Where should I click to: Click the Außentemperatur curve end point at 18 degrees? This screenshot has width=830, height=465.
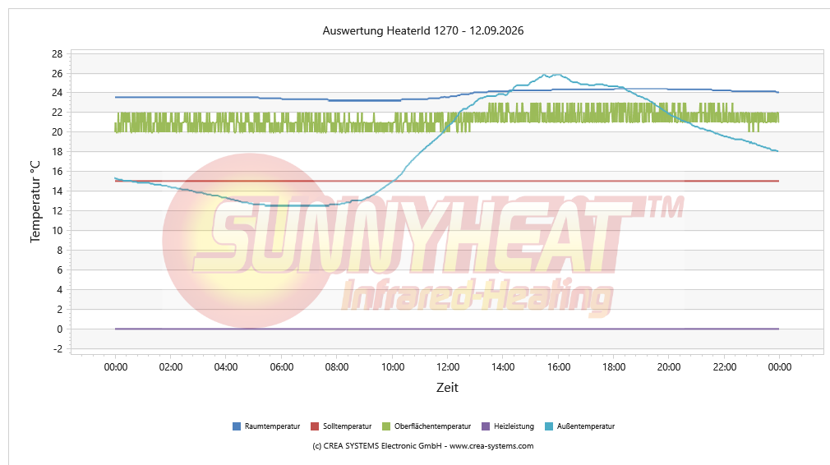point(777,151)
